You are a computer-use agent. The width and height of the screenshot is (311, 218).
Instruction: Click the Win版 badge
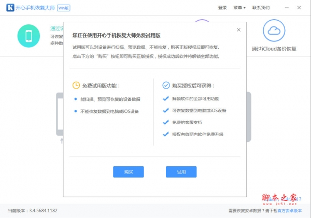(63, 8)
